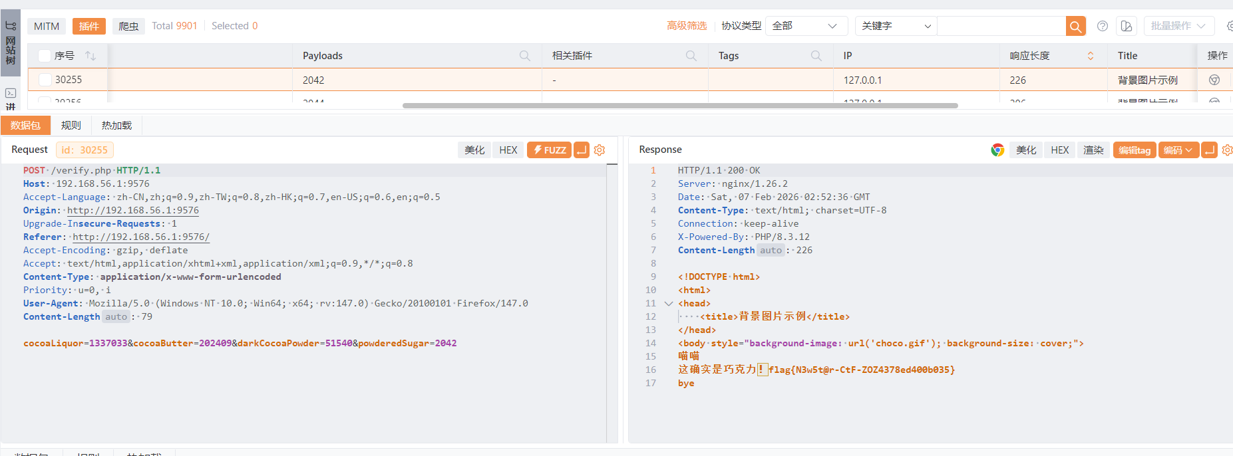The image size is (1233, 456).
Task: Toggle the 插件 source filter
Action: [88, 26]
